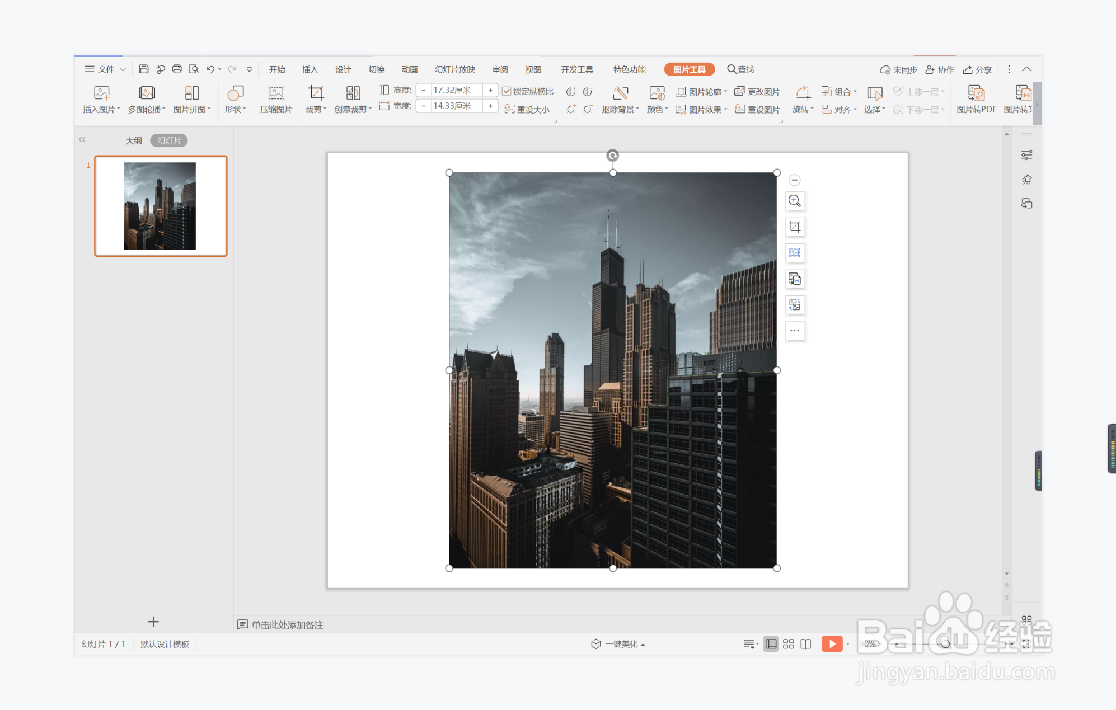1116x710 pixels.
Task: Open the multi-image carousel (多图轮播) tool
Action: (147, 93)
